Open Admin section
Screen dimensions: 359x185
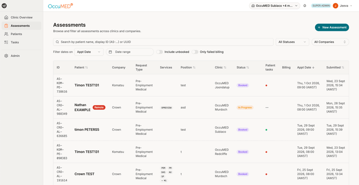[21, 56]
